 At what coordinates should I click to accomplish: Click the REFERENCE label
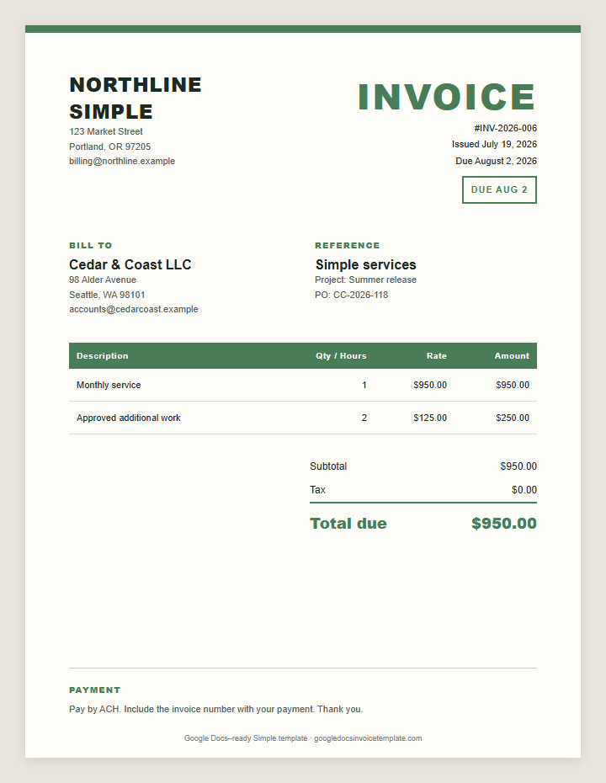348,245
